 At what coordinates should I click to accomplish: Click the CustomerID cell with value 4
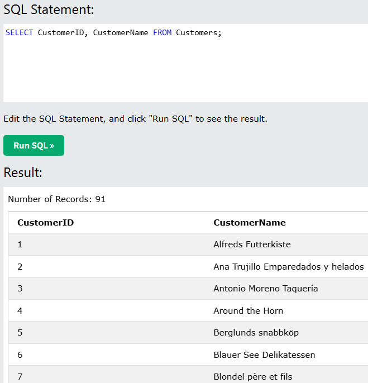tap(20, 311)
